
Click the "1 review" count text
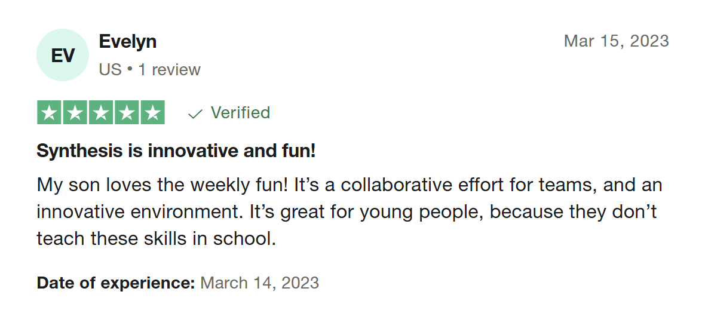click(x=170, y=70)
